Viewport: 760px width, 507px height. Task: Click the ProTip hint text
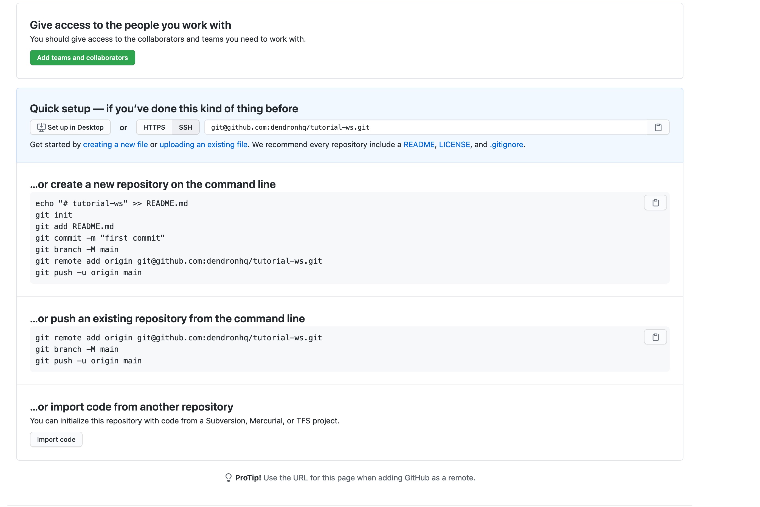355,478
